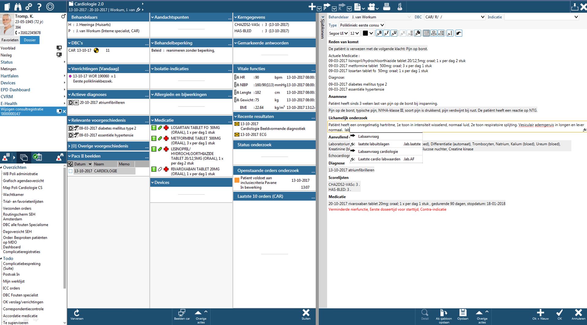This screenshot has height=325, width=587.
Task: Click the download tray icon top-right
Action: tap(574, 6)
